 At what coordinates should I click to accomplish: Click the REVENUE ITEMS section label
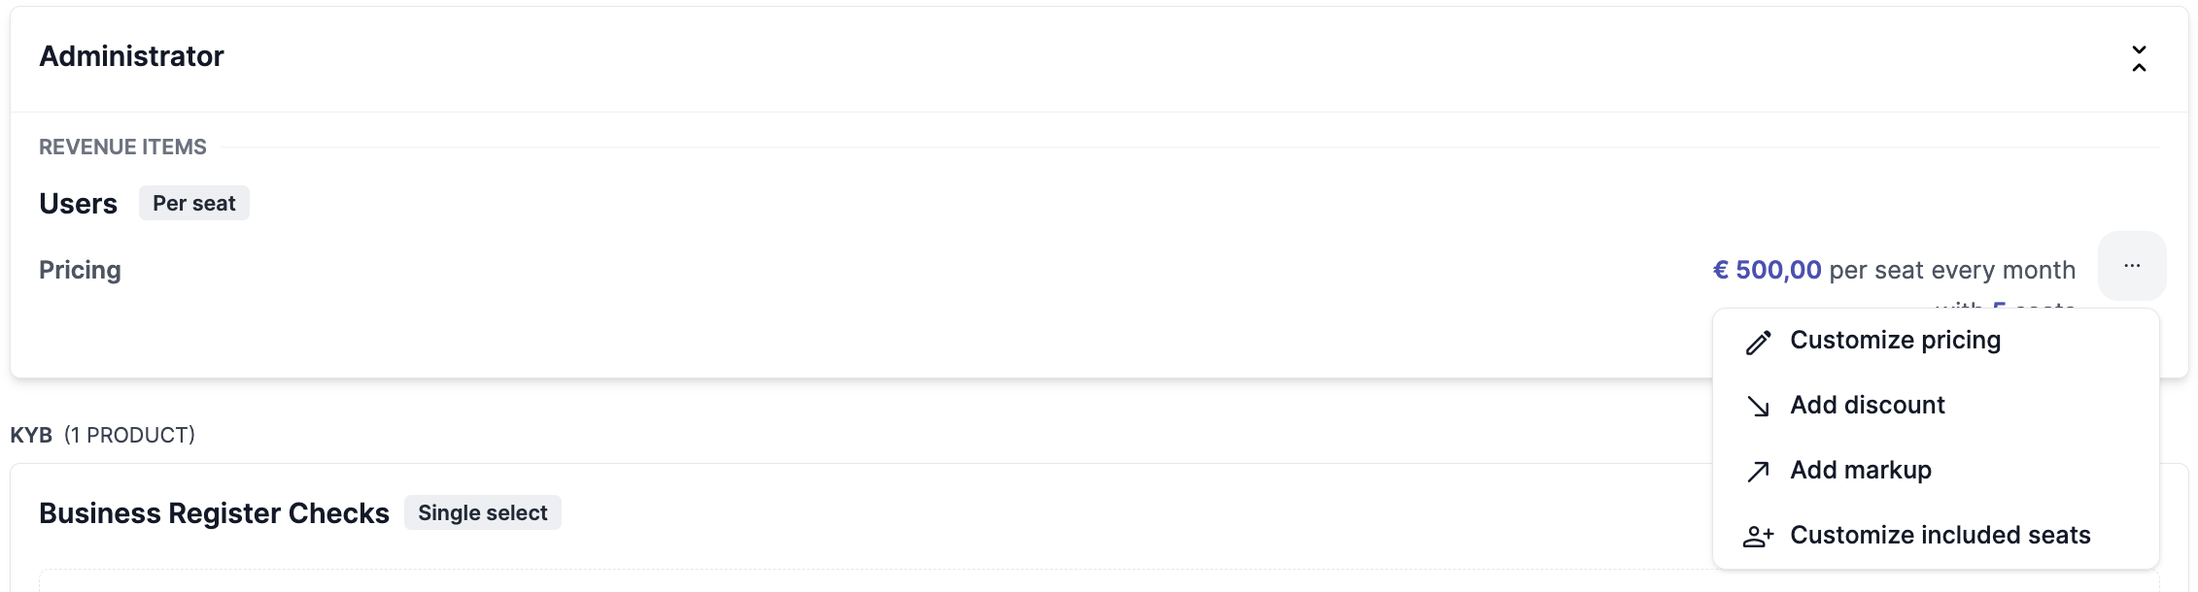[122, 147]
